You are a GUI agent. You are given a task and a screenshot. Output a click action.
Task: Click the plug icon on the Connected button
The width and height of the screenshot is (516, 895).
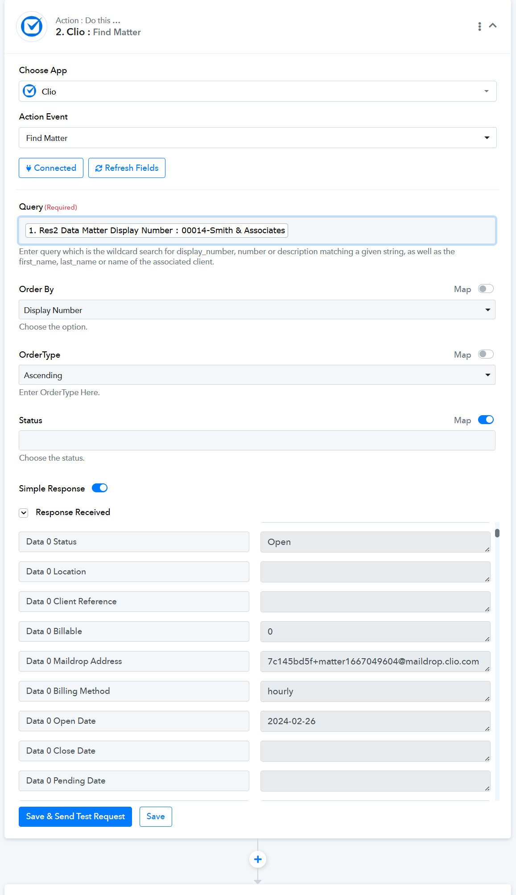coord(29,168)
